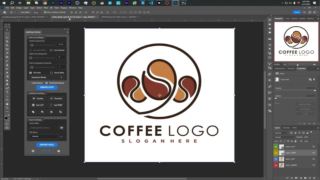The width and height of the screenshot is (320, 180).
Task: Select the CutContour radio button
Action: point(29,83)
